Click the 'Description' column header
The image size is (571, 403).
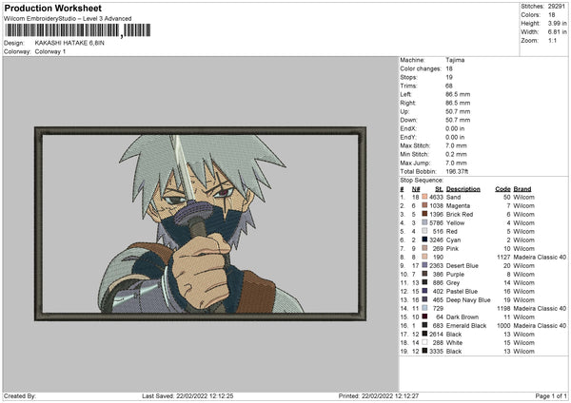click(463, 189)
